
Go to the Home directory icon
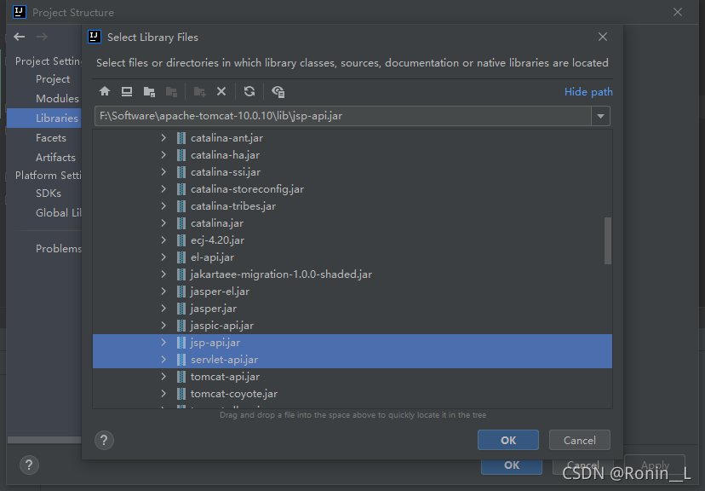(105, 91)
